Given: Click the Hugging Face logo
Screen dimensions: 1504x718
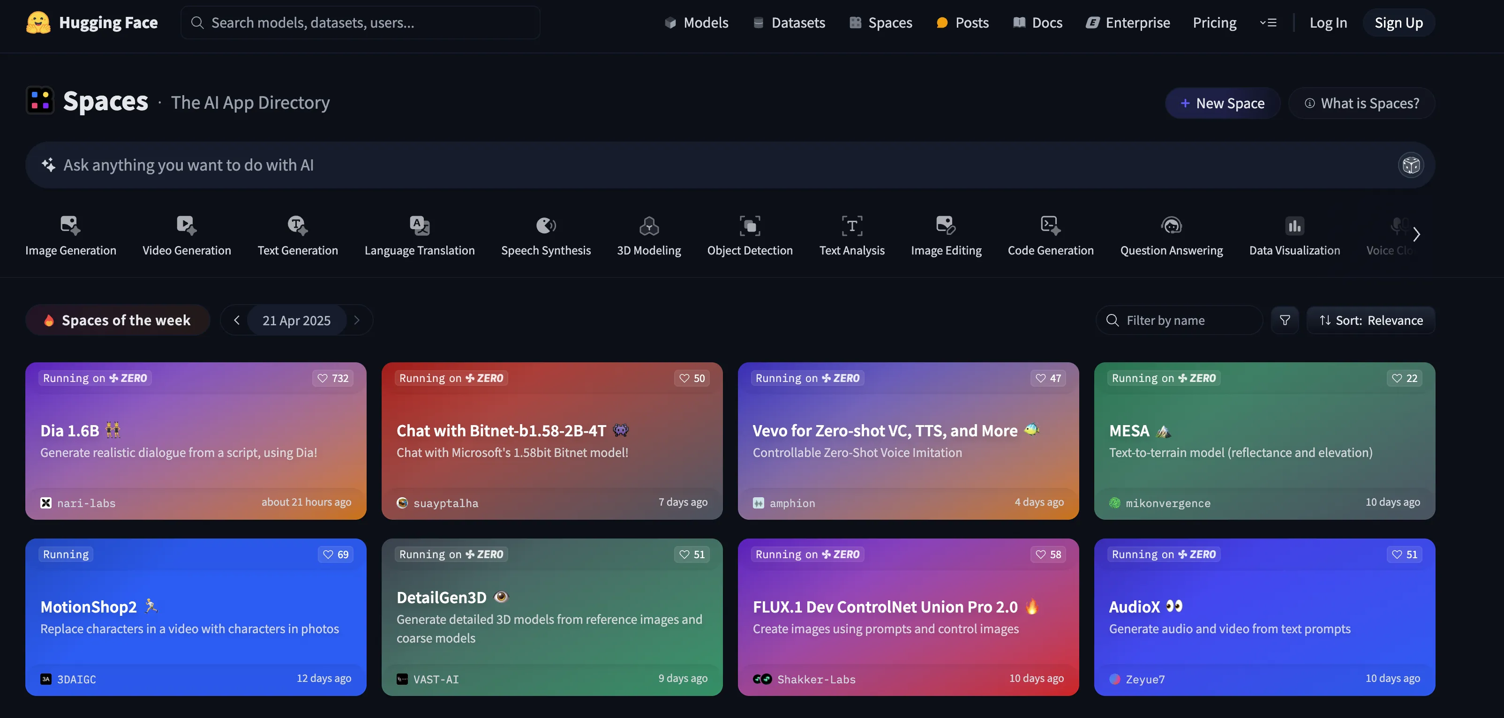Looking at the screenshot, I should (38, 23).
